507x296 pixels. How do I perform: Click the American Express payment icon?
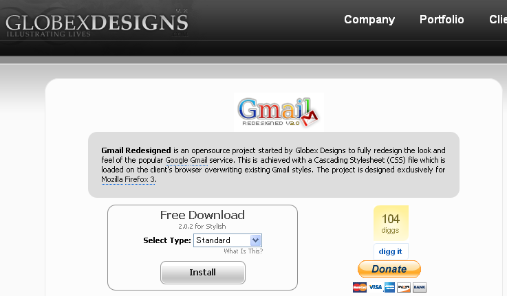(x=389, y=287)
